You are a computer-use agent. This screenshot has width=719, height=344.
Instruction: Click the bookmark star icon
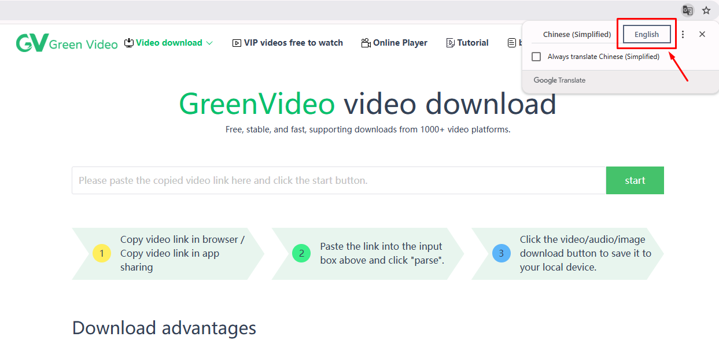click(x=706, y=10)
